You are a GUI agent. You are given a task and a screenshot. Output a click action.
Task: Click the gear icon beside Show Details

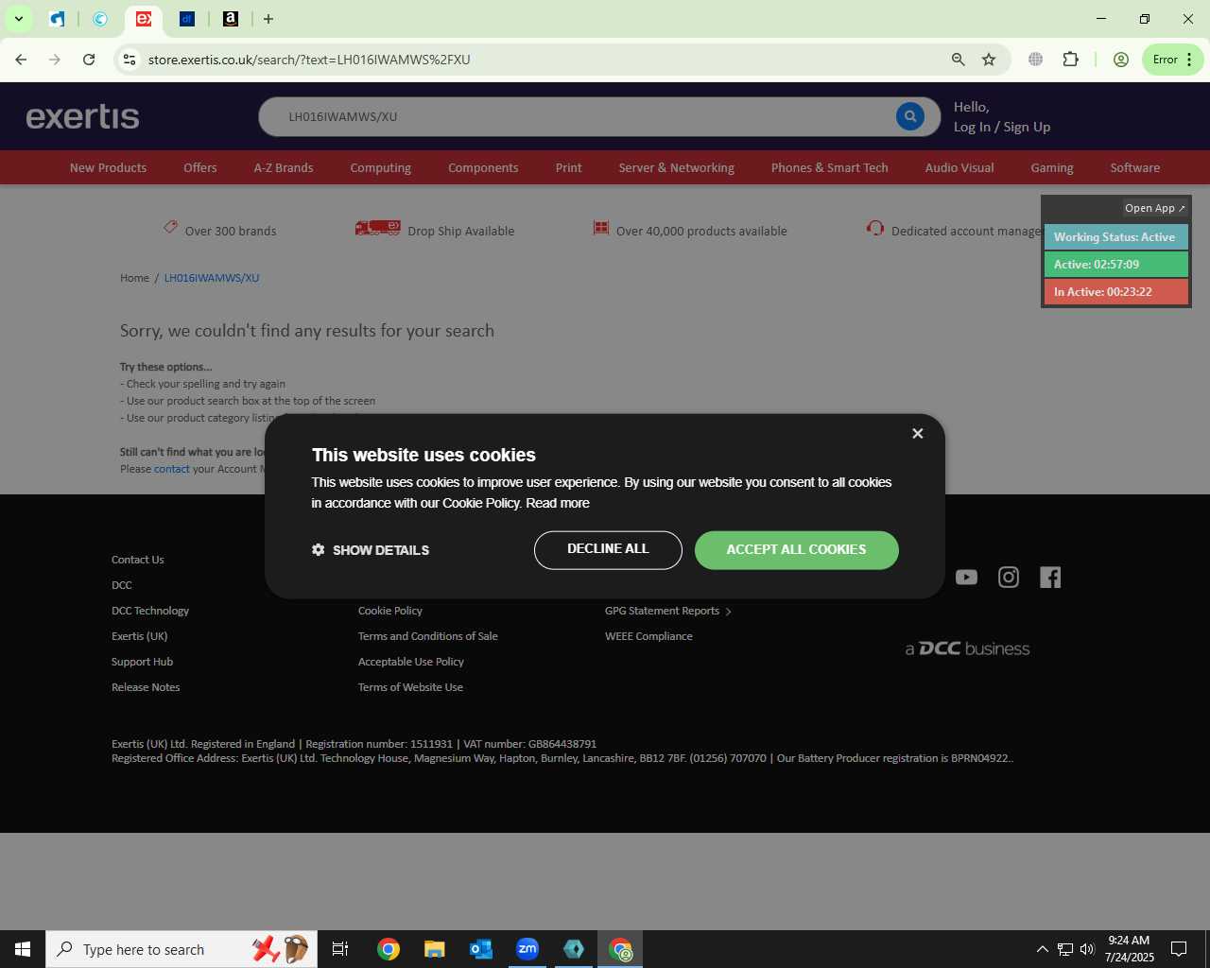[x=319, y=549]
